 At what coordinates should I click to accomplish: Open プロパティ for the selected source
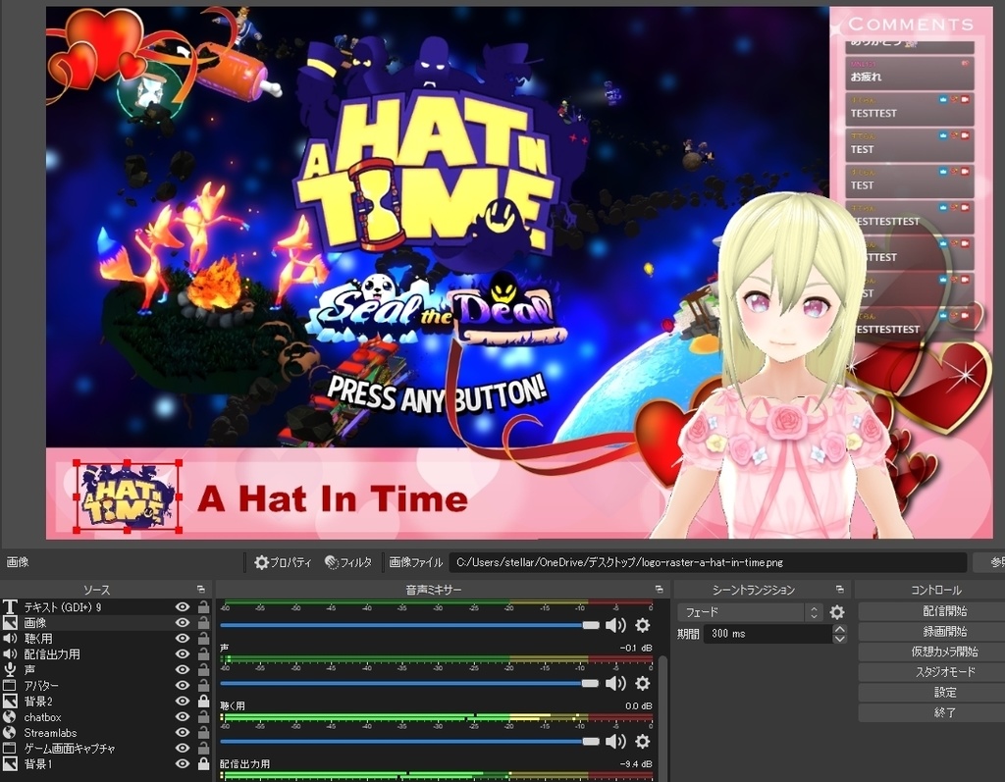[283, 563]
